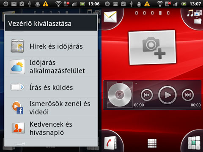Tap the highlighted page indicator on home screen

(x=160, y=13)
